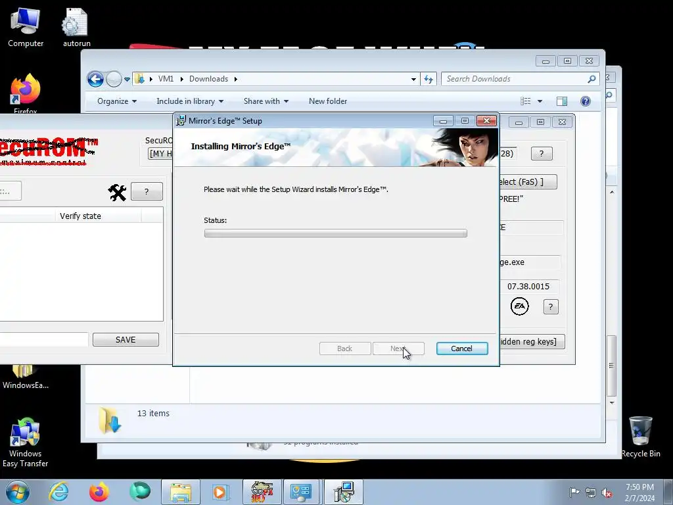This screenshot has height=505, width=673.
Task: Click the ? button beside the wrench icon
Action: 147,191
